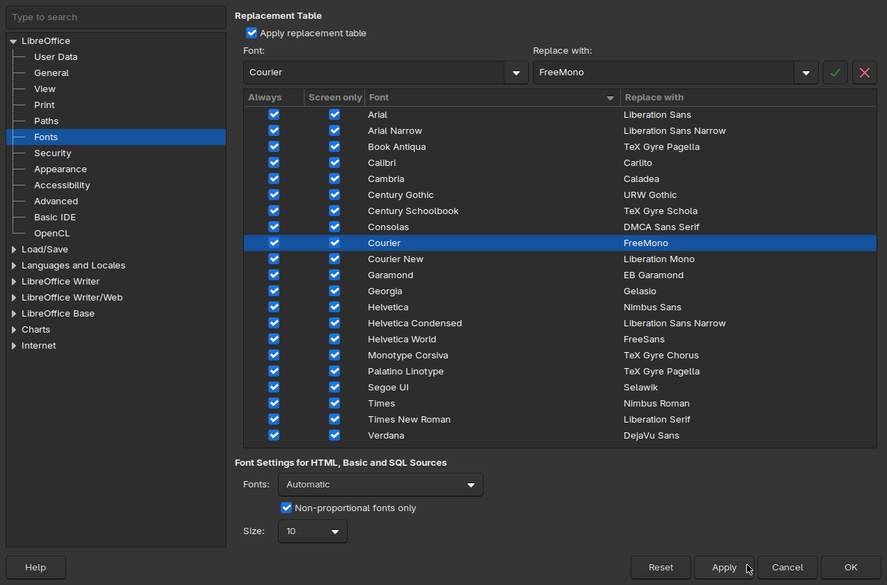
Task: Click the Always column header
Action: (x=274, y=98)
